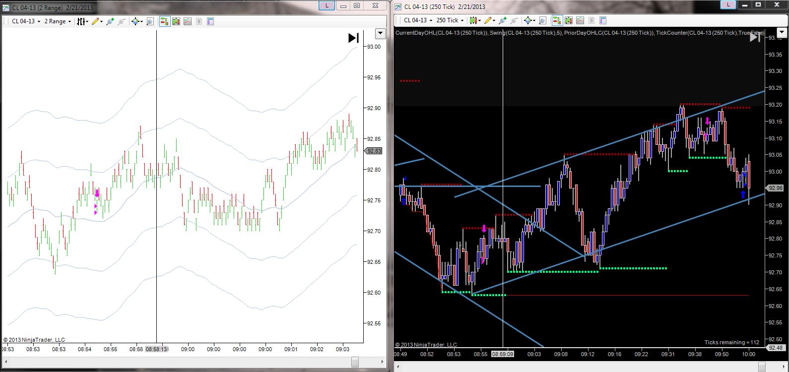
Task: Click the PriorDayOHLC indicator label text
Action: [x=609, y=33]
